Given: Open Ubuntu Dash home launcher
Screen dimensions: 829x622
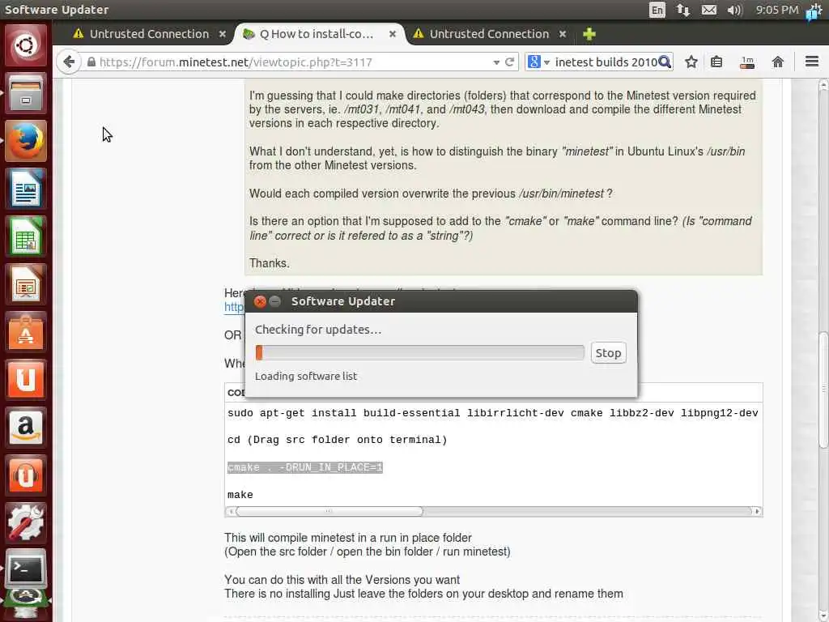Looking at the screenshot, I should [25, 45].
